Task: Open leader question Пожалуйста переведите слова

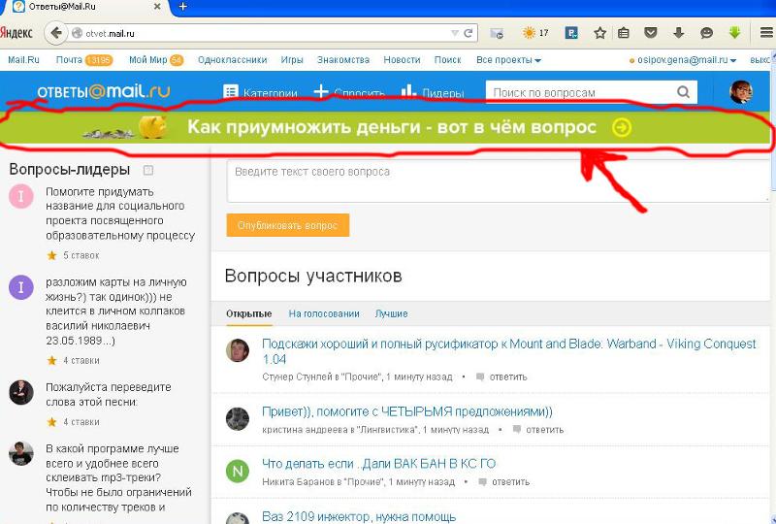Action: (x=109, y=394)
